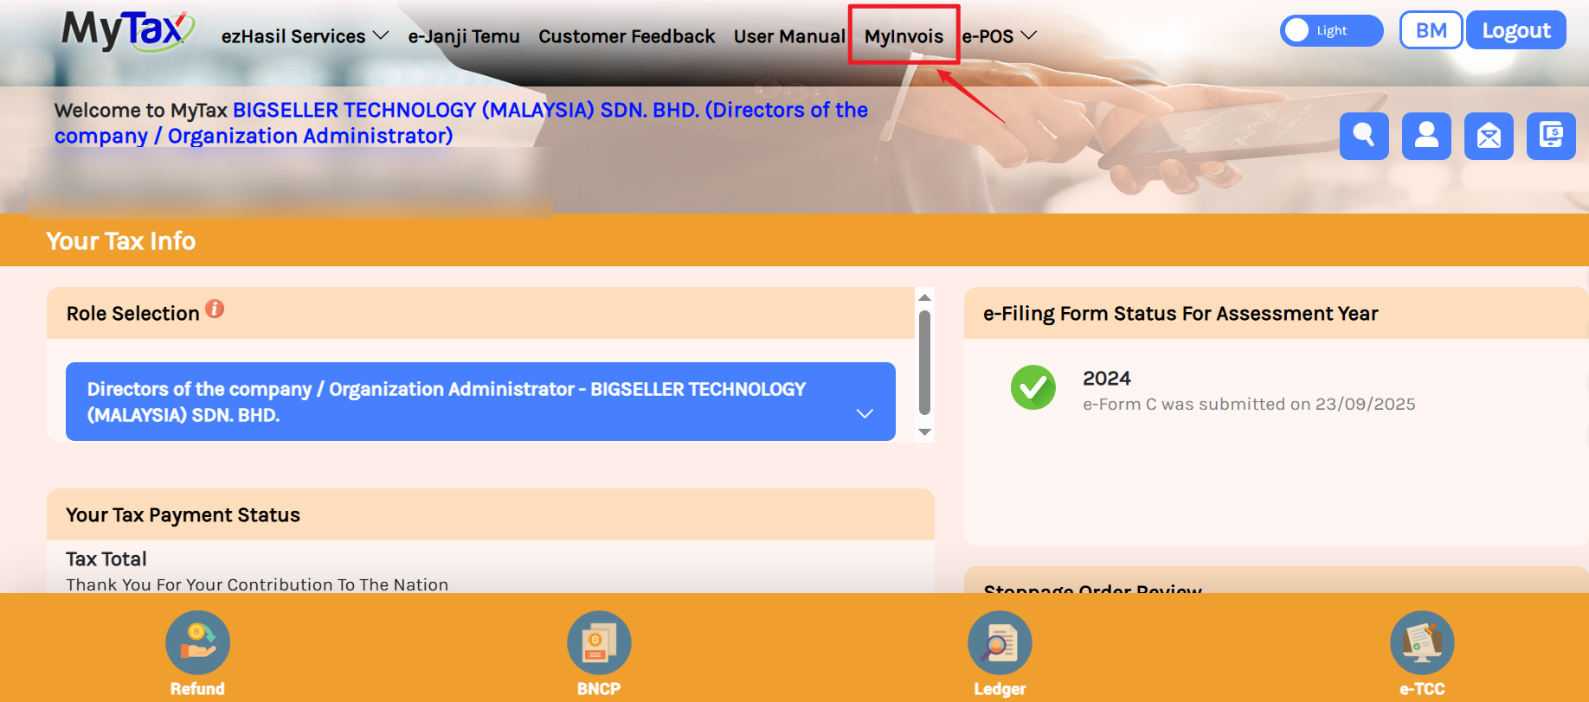1589x702 pixels.
Task: Open the Refund shortcut icon
Action: [197, 642]
